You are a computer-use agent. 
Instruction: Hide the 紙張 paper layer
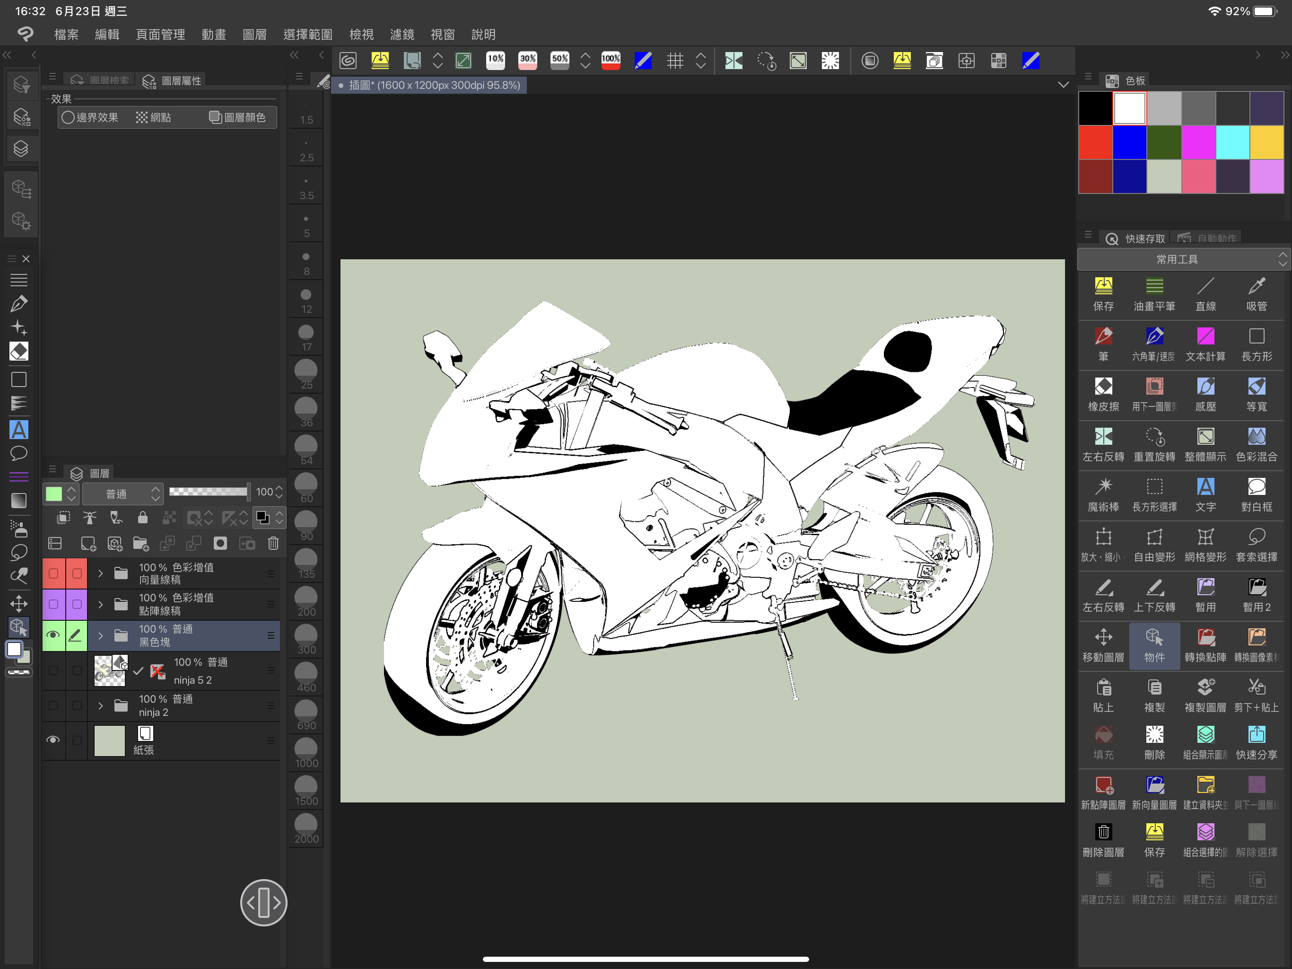(53, 740)
